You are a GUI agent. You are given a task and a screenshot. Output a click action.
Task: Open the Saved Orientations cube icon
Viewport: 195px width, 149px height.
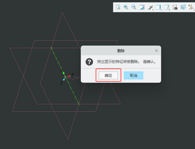(x=158, y=7)
